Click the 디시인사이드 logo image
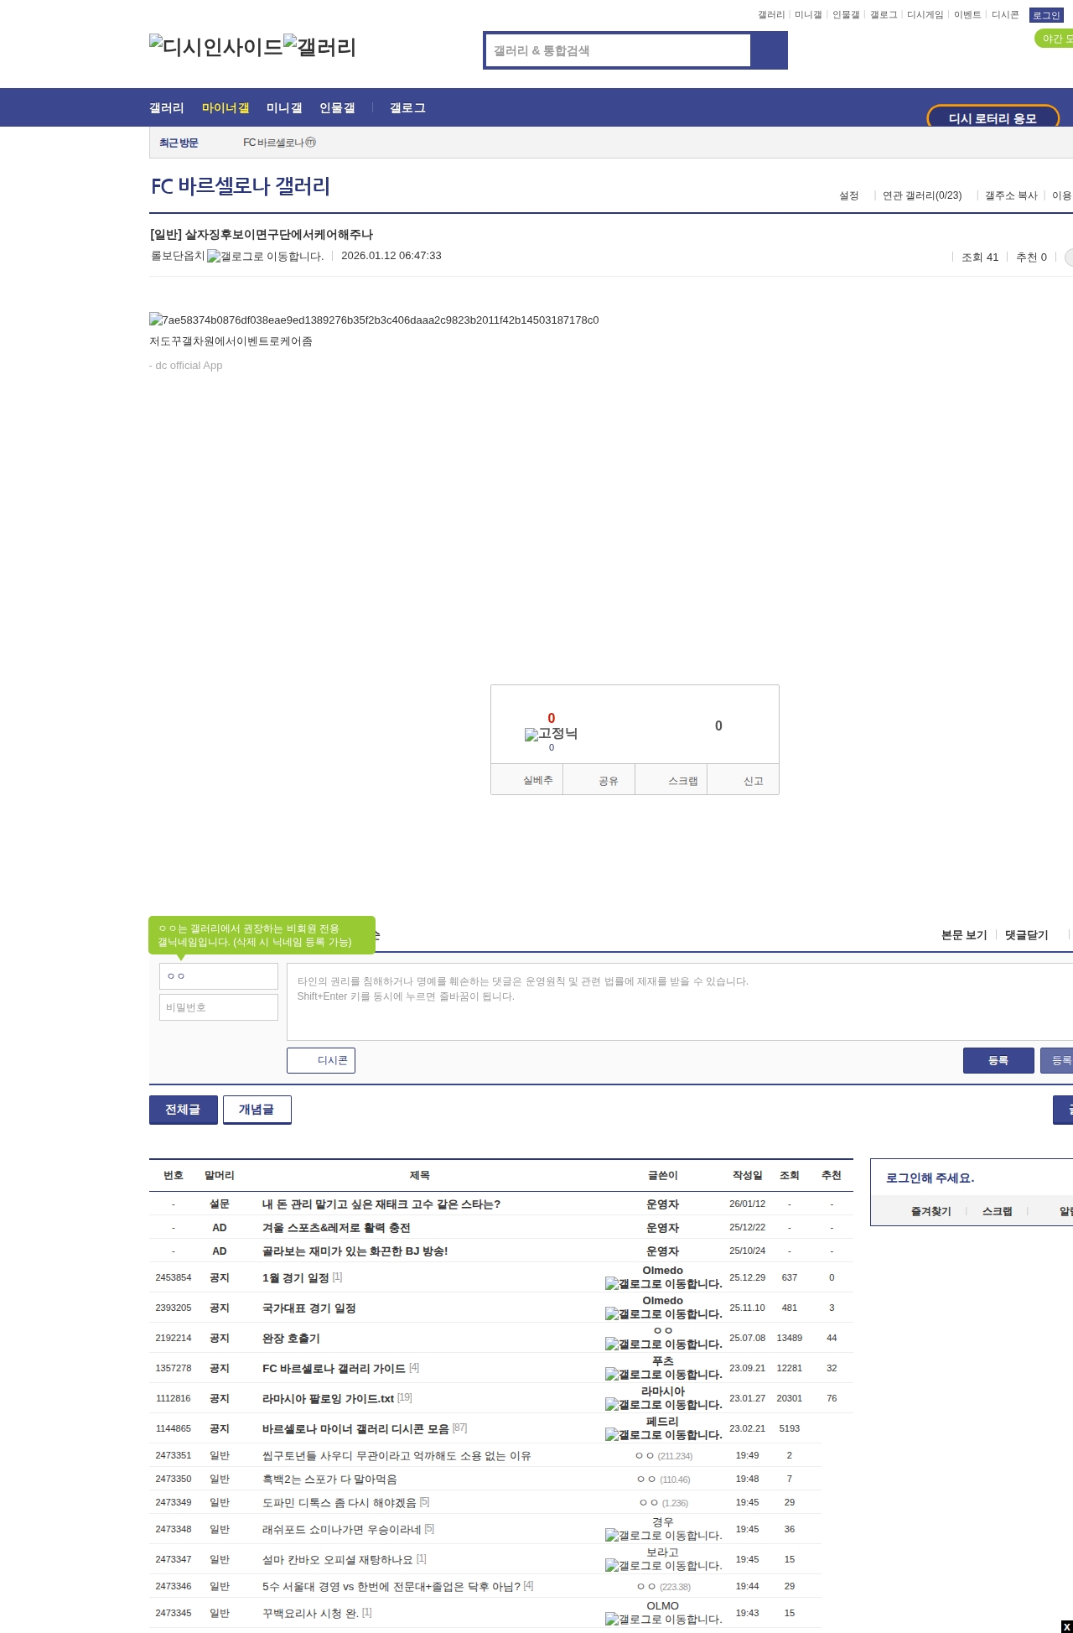Screen dimensions: 1073x1633 click(x=216, y=47)
